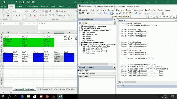Open the Ejecutar menu in VBA editor
Image resolution: width=177 pixels, height=99 pixels.
(129, 10)
